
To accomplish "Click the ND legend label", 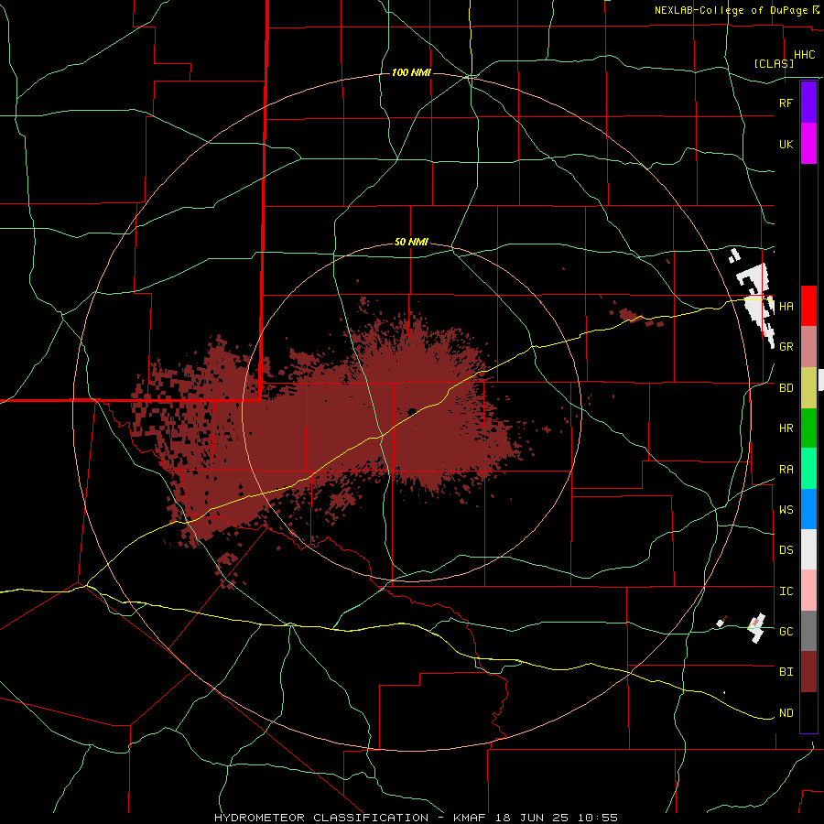I will tap(786, 713).
